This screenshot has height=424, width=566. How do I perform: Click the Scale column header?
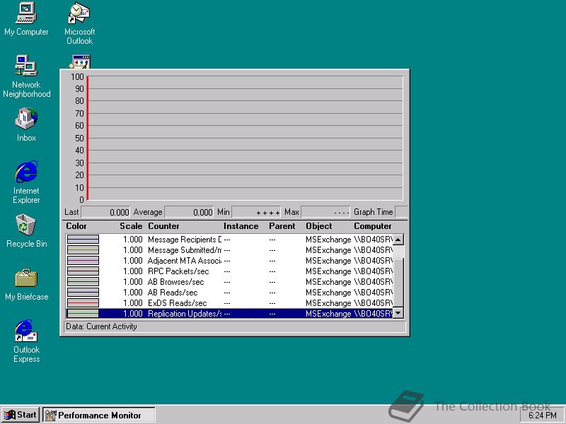131,226
